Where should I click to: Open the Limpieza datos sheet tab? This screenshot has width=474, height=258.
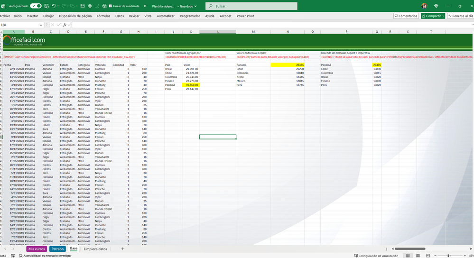[x=95, y=249]
